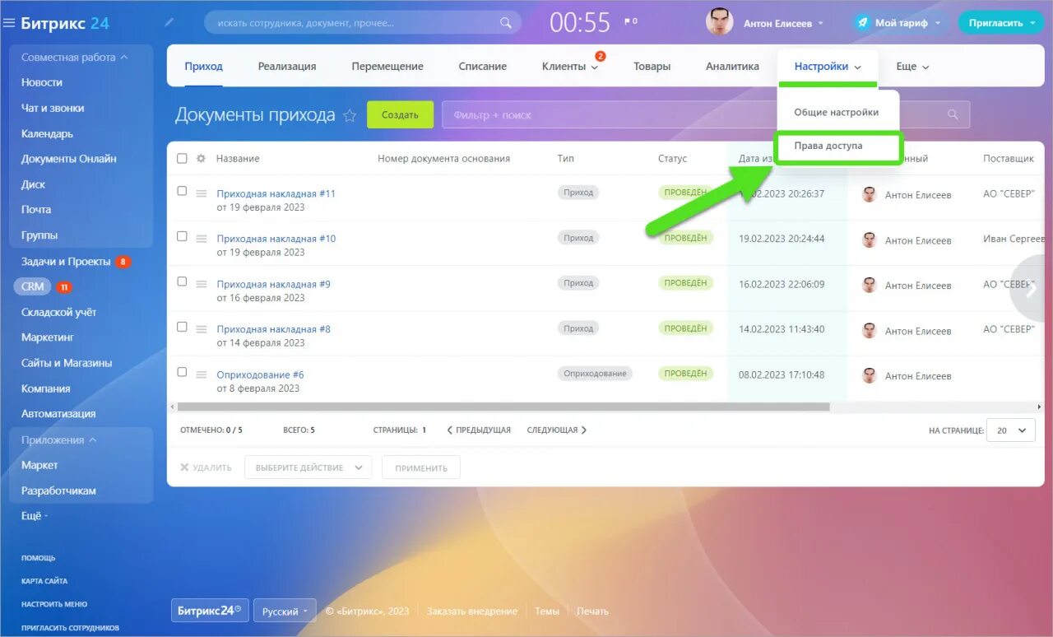Expand the Ещё item in sidebar
Screen dimensions: 1053x637
tap(35, 516)
